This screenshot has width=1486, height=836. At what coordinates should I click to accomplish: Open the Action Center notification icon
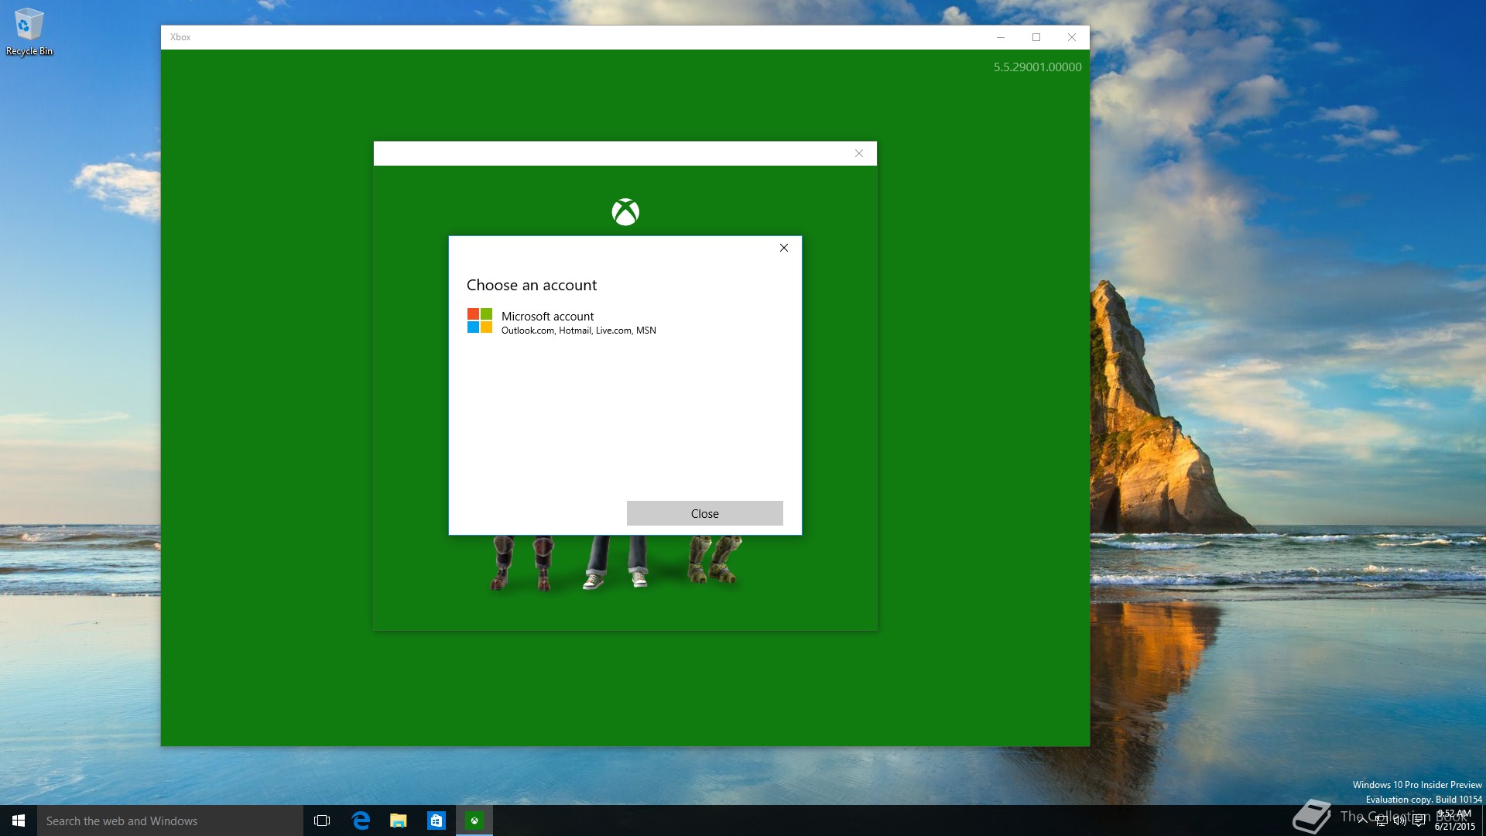[1419, 821]
